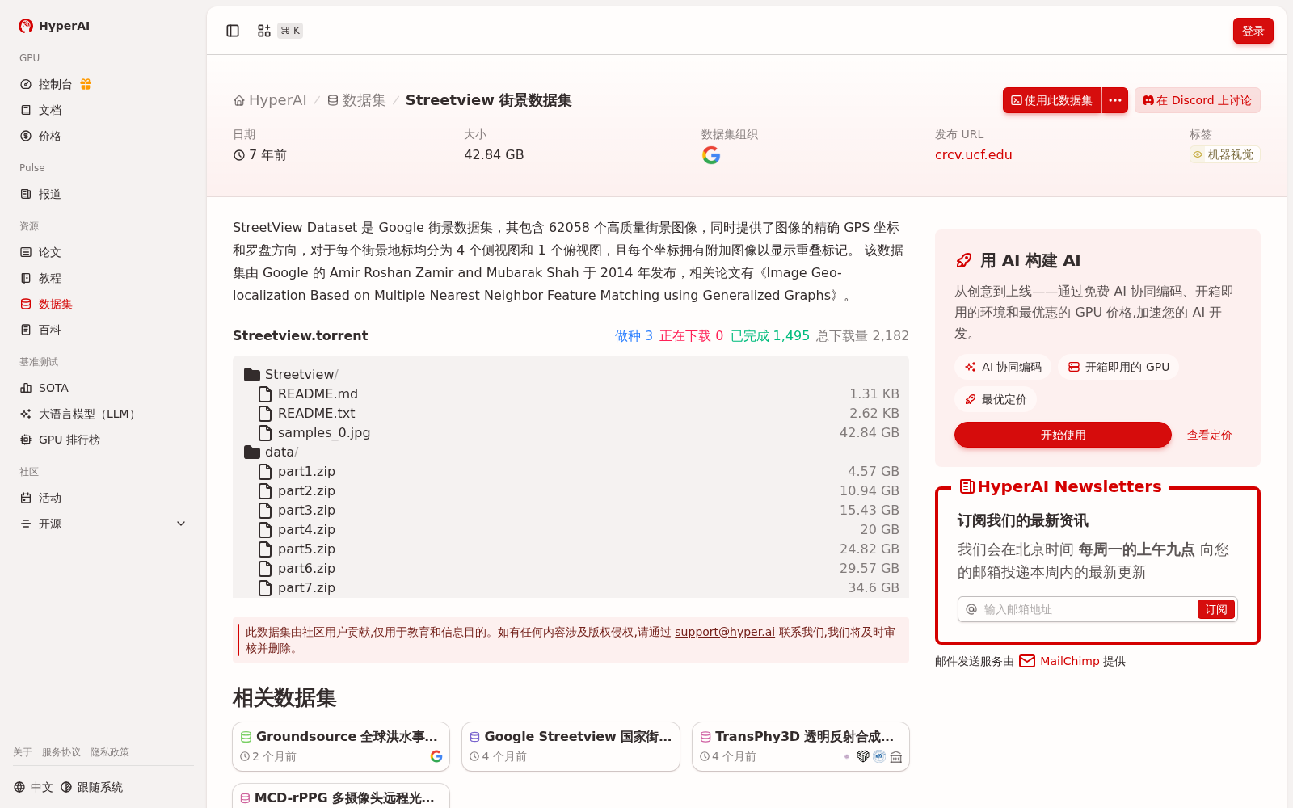Open the three-dots more options dropdown
This screenshot has height=808, width=1293.
(1115, 100)
